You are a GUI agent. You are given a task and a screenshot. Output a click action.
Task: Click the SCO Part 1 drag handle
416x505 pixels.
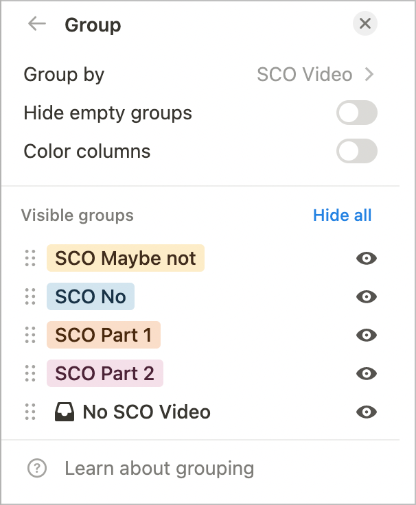point(30,335)
